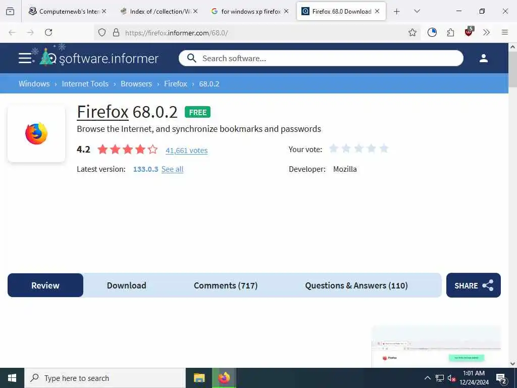This screenshot has width=517, height=388.
Task: Bookmark this page with star icon
Action: 412,32
